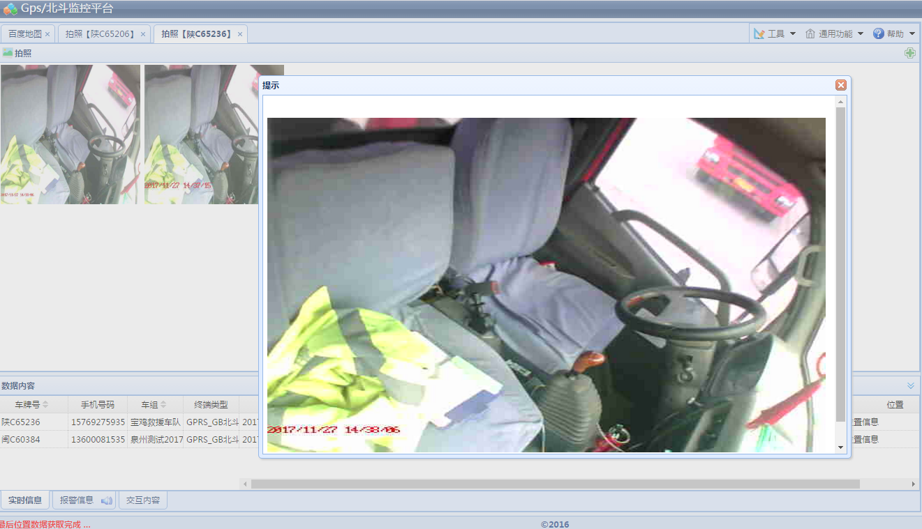
Task: Click the Gps/北斗监控平台 logo icon
Action: (x=10, y=9)
